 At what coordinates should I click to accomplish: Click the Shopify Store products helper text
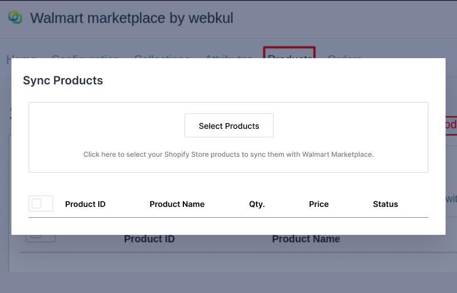pos(228,154)
